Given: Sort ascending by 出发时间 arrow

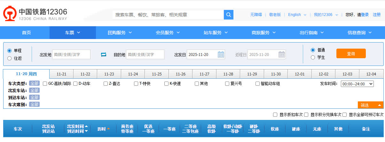Looking at the screenshot, I should [86, 126].
